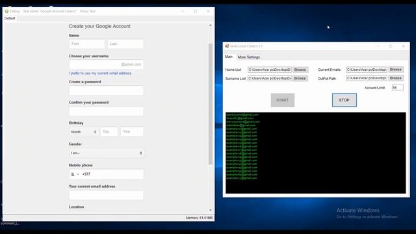Click the scroll up arrow in Debug window
Screen dimensions: 416x234
coord(211,25)
